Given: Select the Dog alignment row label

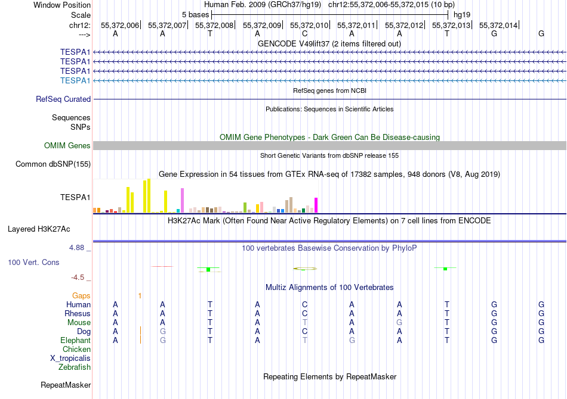Looking at the screenshot, I should point(84,332).
